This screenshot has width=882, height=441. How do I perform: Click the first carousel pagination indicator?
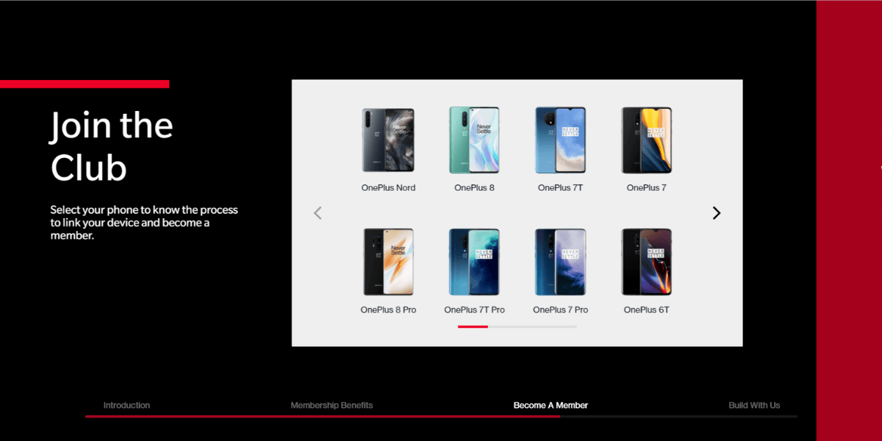click(x=474, y=326)
